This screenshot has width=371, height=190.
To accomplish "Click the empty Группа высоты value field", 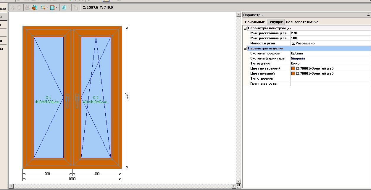I will pos(330,83).
